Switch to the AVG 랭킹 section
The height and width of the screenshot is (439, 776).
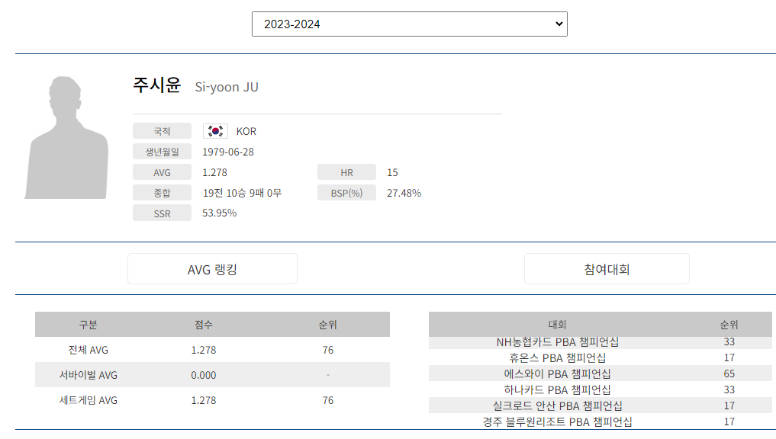(x=212, y=268)
